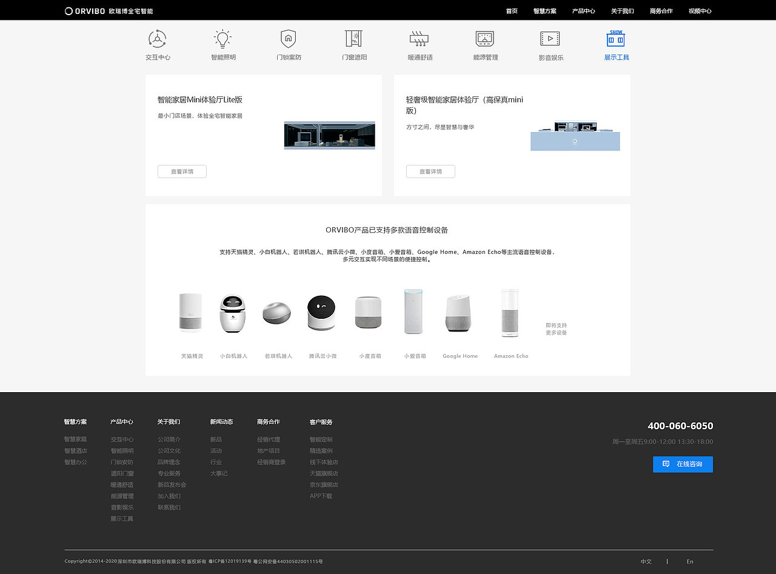Click the 展示工具 SHOW store icon

click(616, 39)
